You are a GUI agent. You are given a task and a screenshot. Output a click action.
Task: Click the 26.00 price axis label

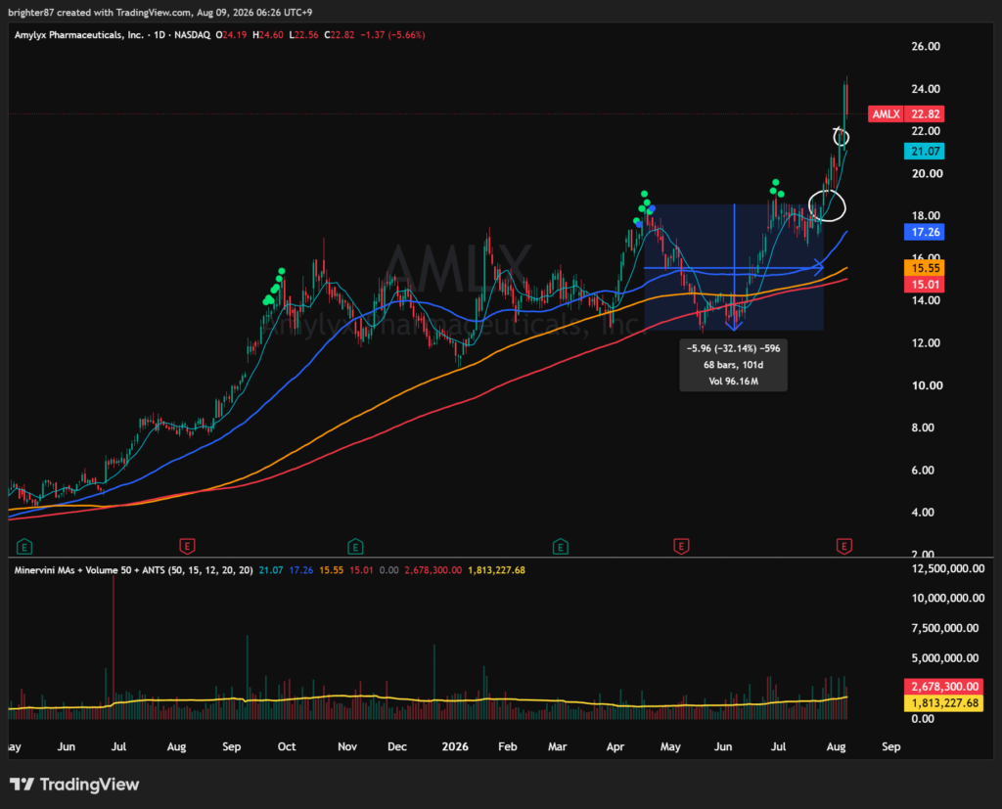click(926, 46)
